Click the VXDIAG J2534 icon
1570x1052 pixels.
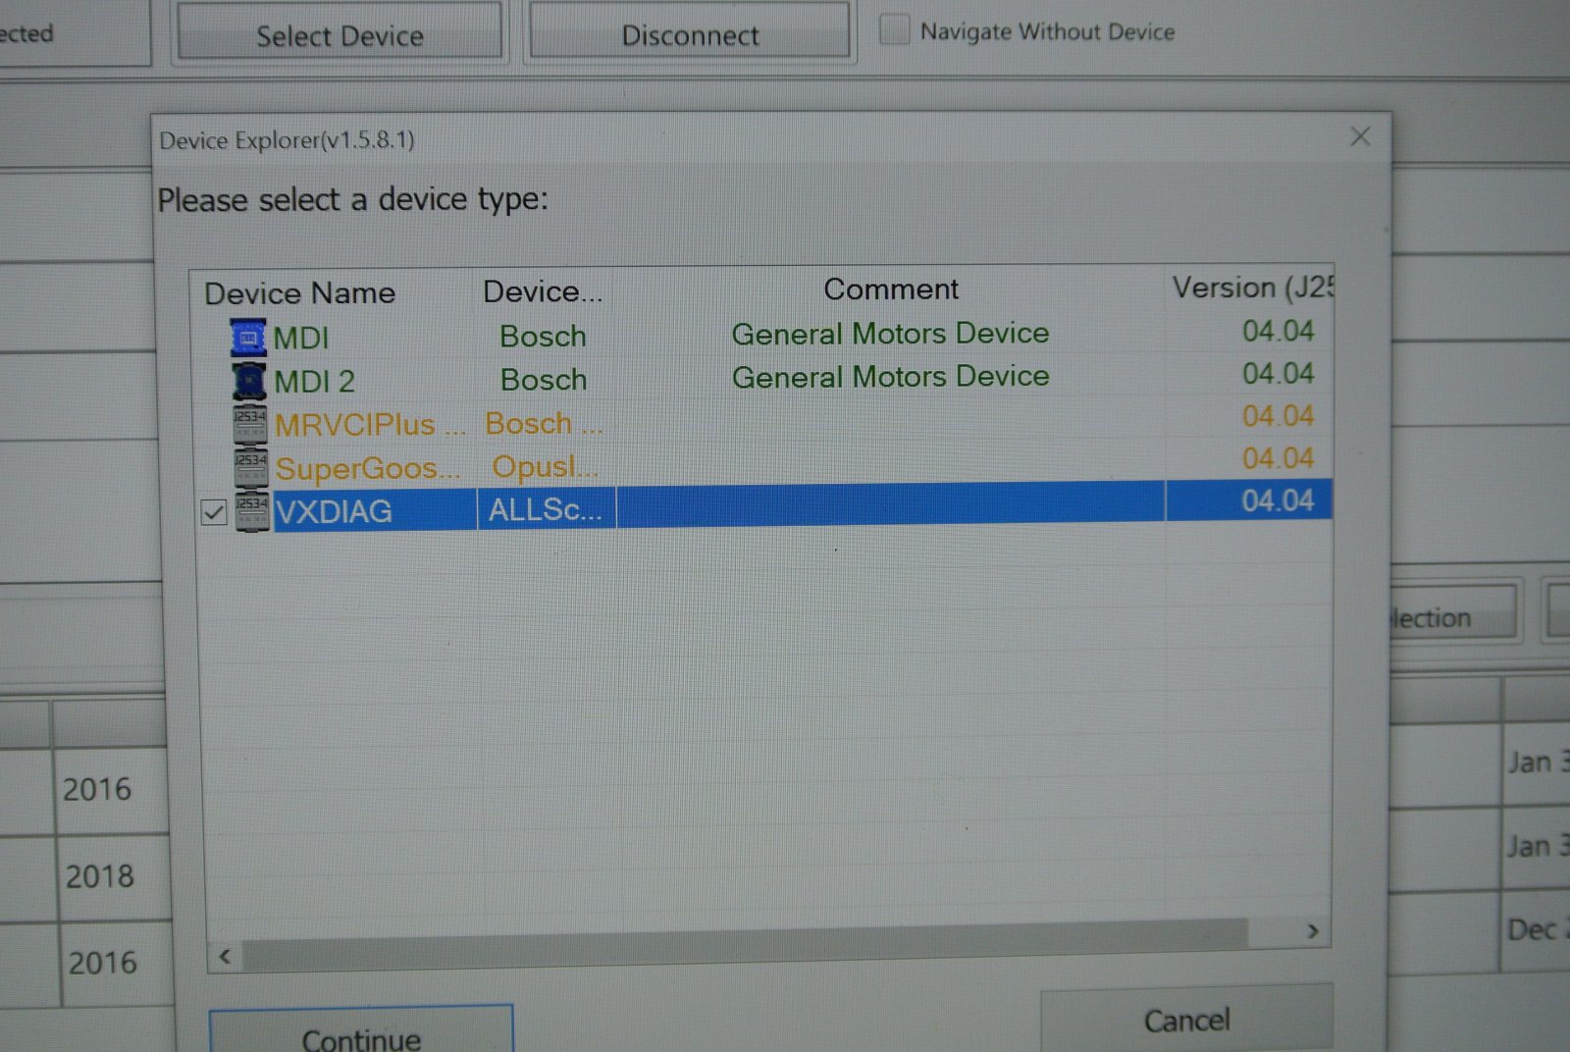pos(251,511)
